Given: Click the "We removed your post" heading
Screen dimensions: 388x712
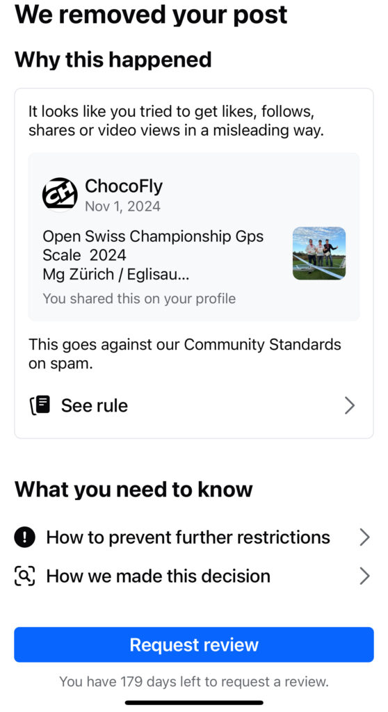Looking at the screenshot, I should pos(151,15).
